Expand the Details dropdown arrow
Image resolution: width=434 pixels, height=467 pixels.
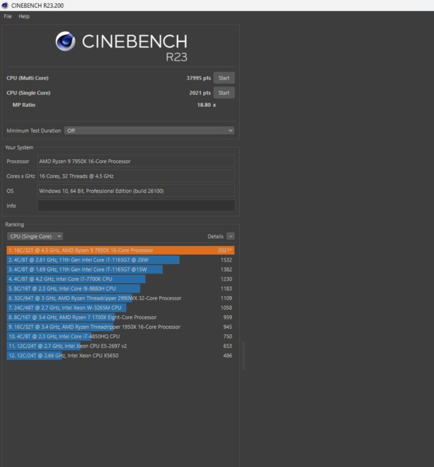230,236
